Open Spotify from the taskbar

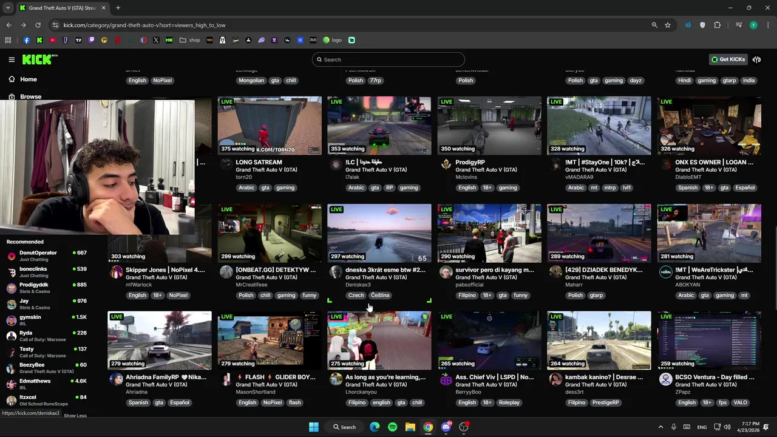pos(392,427)
